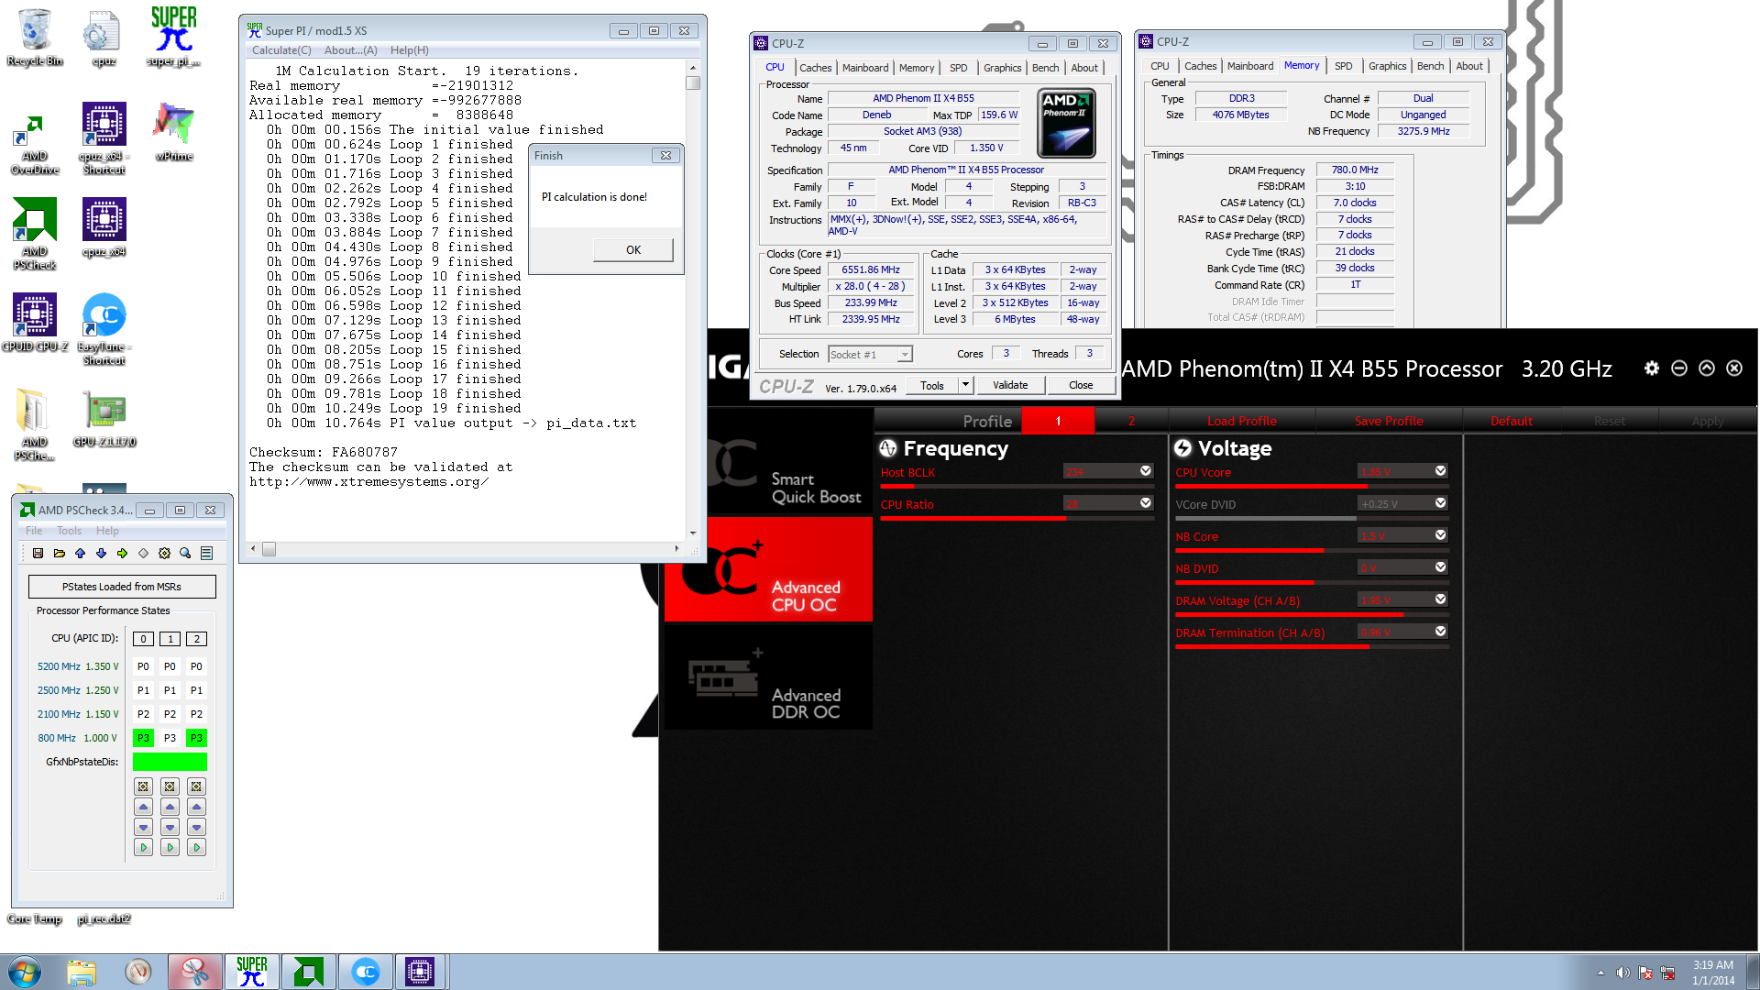Open the AMD OverDrive desktop icon
The width and height of the screenshot is (1760, 990).
(35, 145)
